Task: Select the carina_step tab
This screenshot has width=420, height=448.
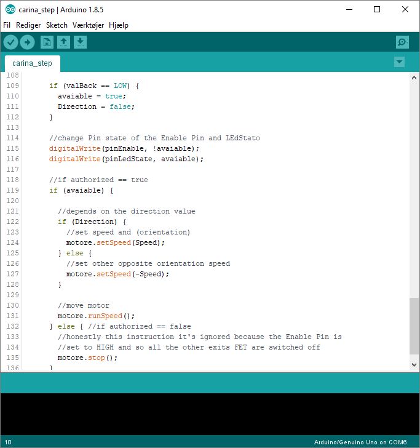Action: click(x=32, y=63)
